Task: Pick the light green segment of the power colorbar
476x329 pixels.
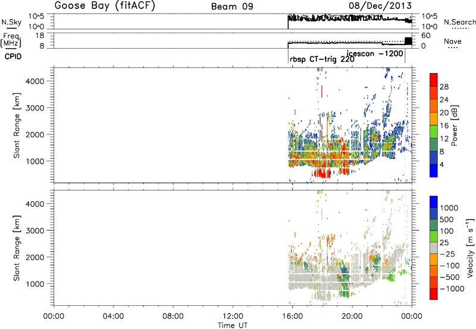Action: pyautogui.click(x=434, y=132)
